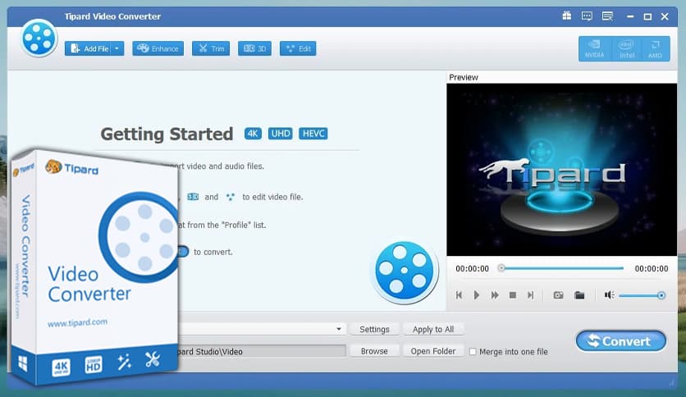Enable Merge into one file checkbox
This screenshot has height=397, width=686.
pos(473,352)
